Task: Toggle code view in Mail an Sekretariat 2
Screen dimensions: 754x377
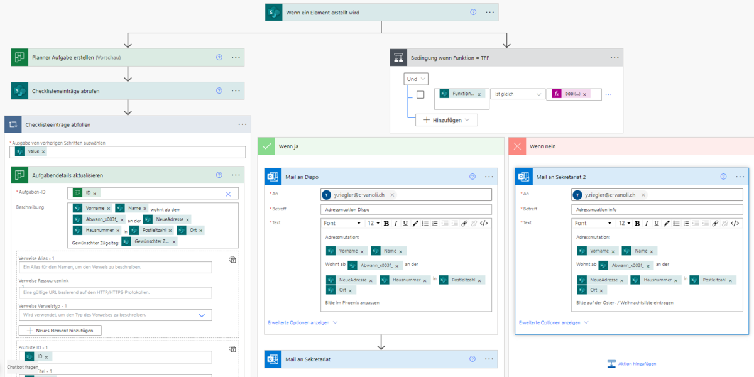Action: pos(735,223)
